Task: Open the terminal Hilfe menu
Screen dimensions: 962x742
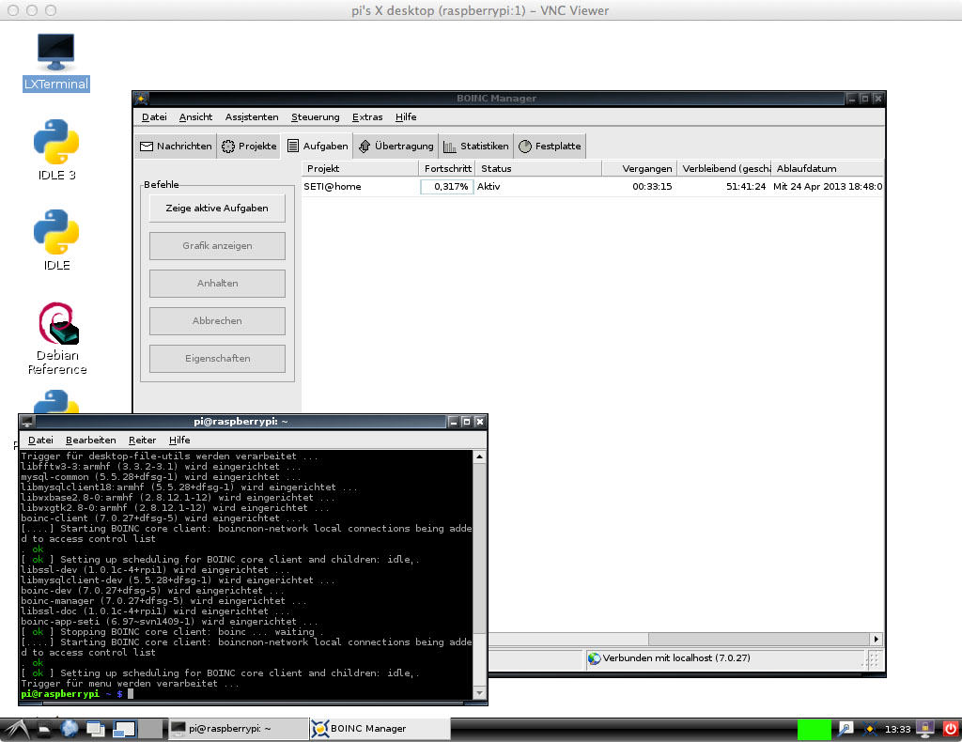Action: [179, 441]
